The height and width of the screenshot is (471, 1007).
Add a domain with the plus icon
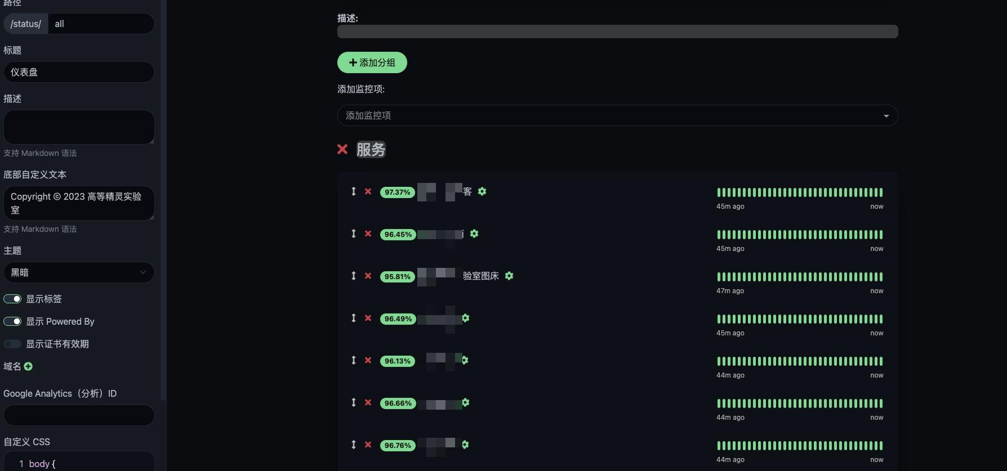[x=28, y=366]
